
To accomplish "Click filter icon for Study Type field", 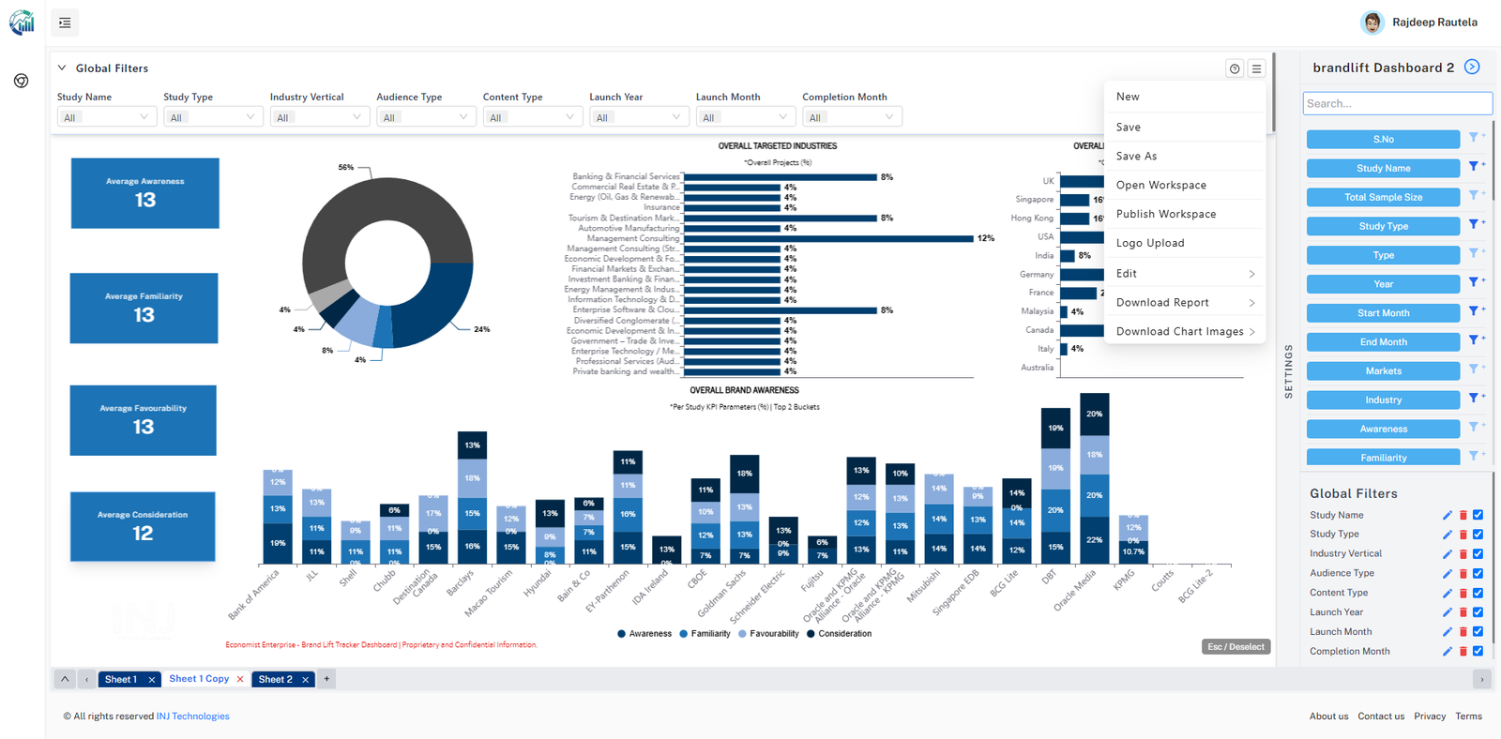I will 1475,225.
